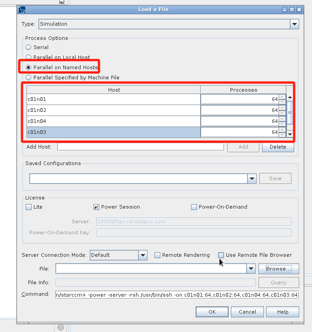Increase process count for host c01n02

pyautogui.click(x=282, y=108)
